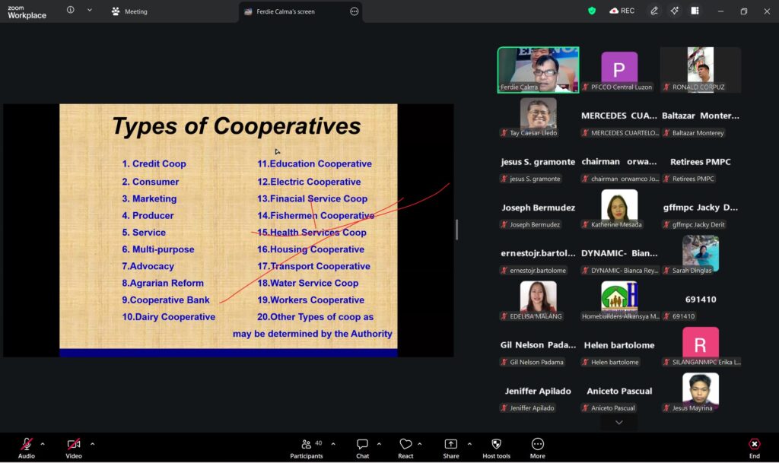Image resolution: width=779 pixels, height=463 pixels.
Task: Expand the audio settings chevron
Action: point(43,444)
